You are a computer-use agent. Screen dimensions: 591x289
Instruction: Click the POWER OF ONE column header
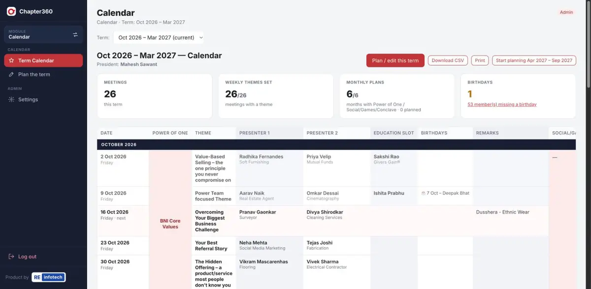pyautogui.click(x=170, y=133)
